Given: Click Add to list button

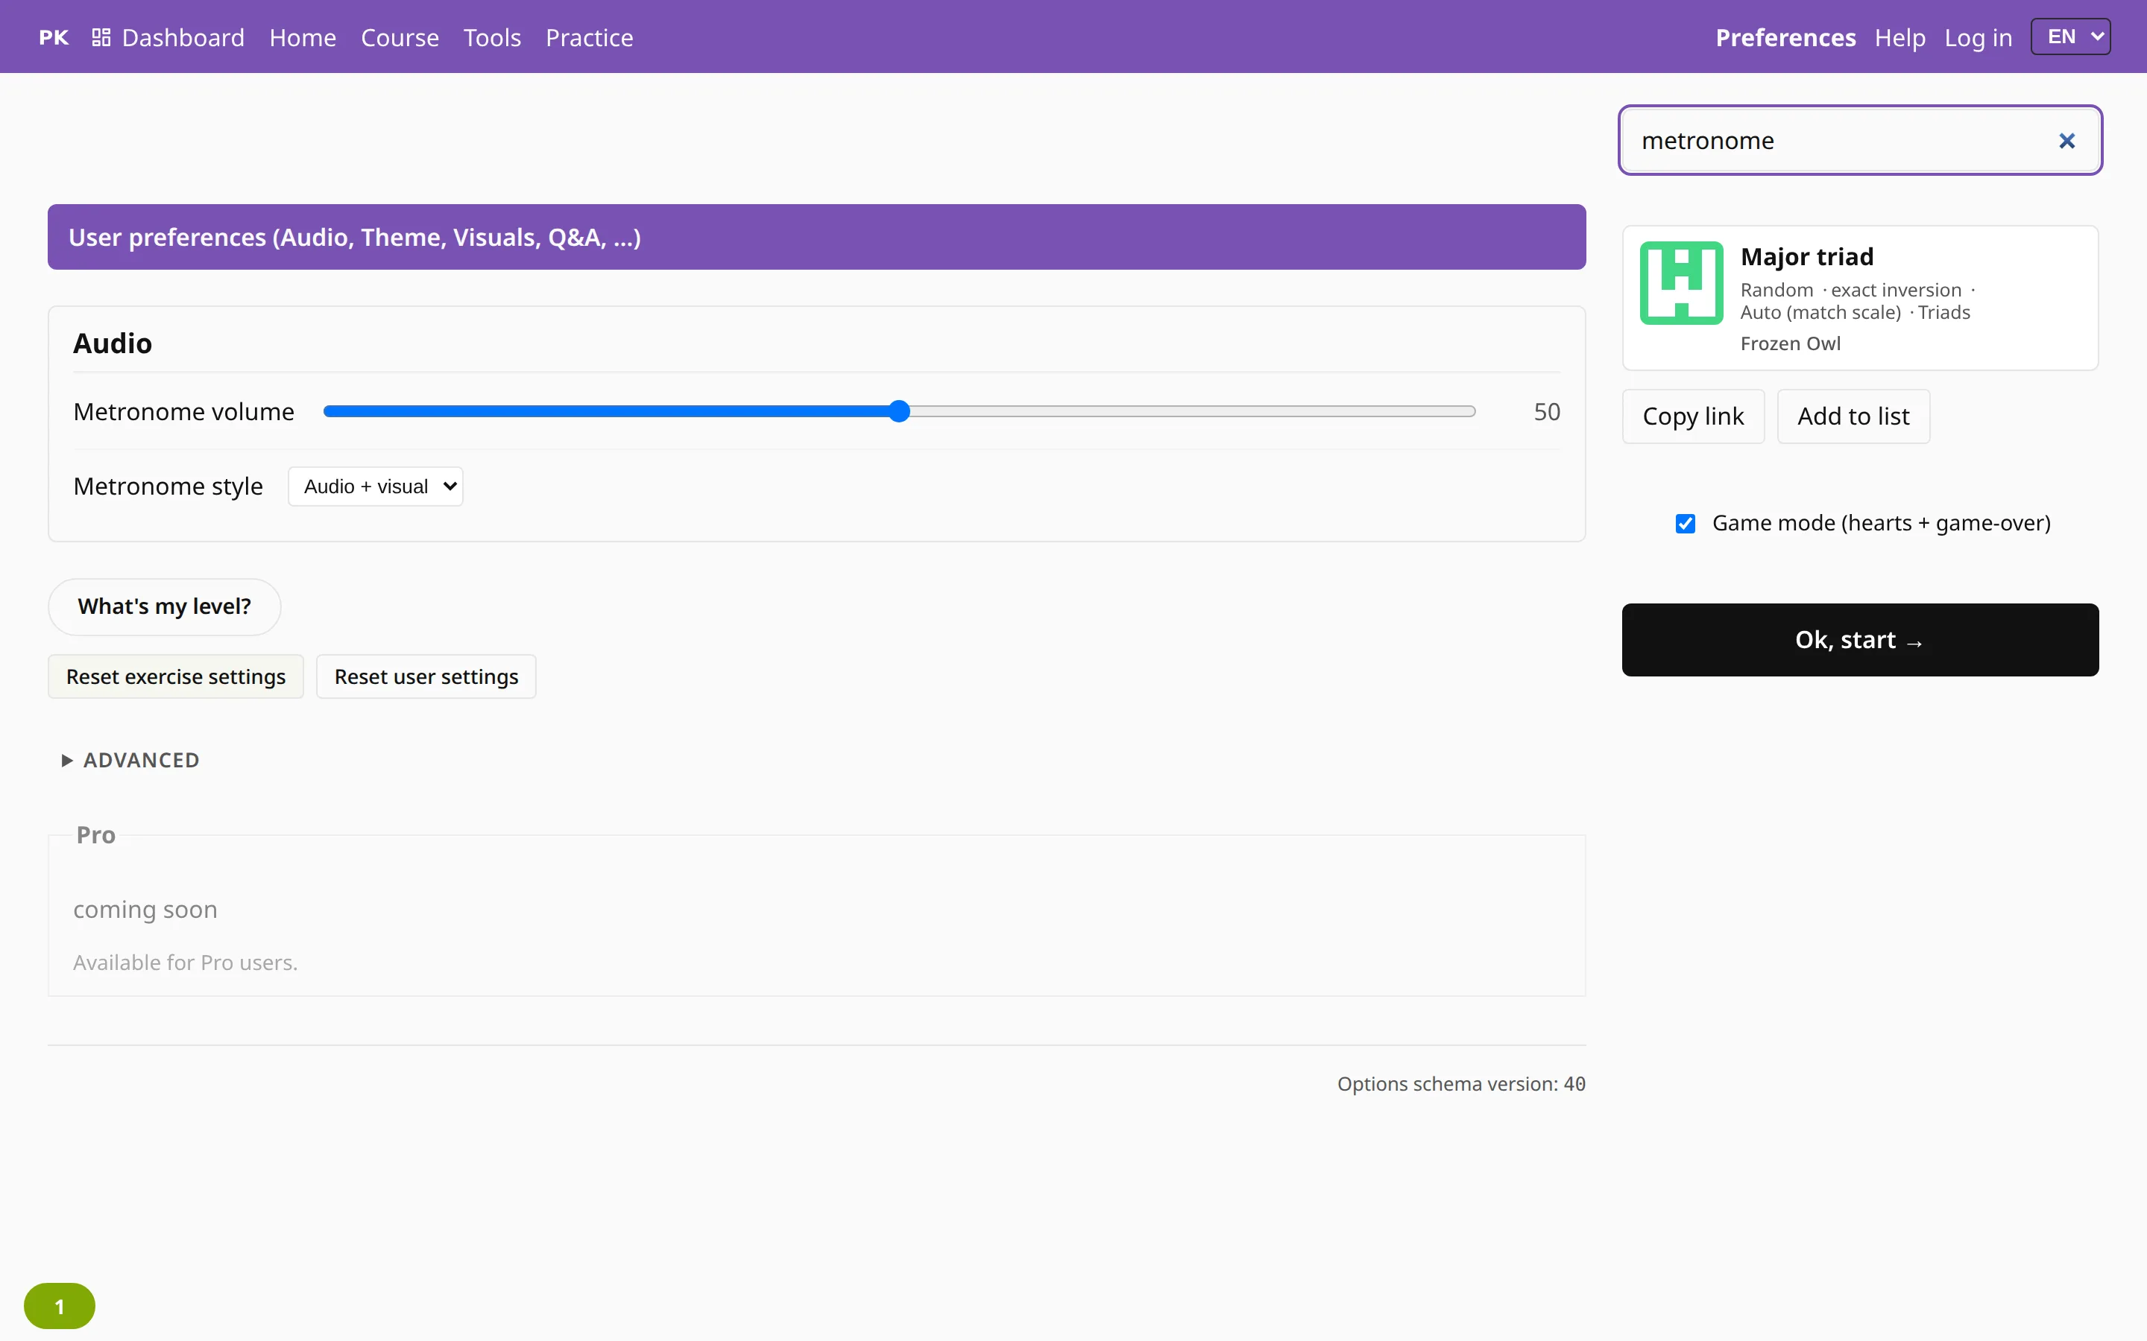Looking at the screenshot, I should click(1853, 416).
